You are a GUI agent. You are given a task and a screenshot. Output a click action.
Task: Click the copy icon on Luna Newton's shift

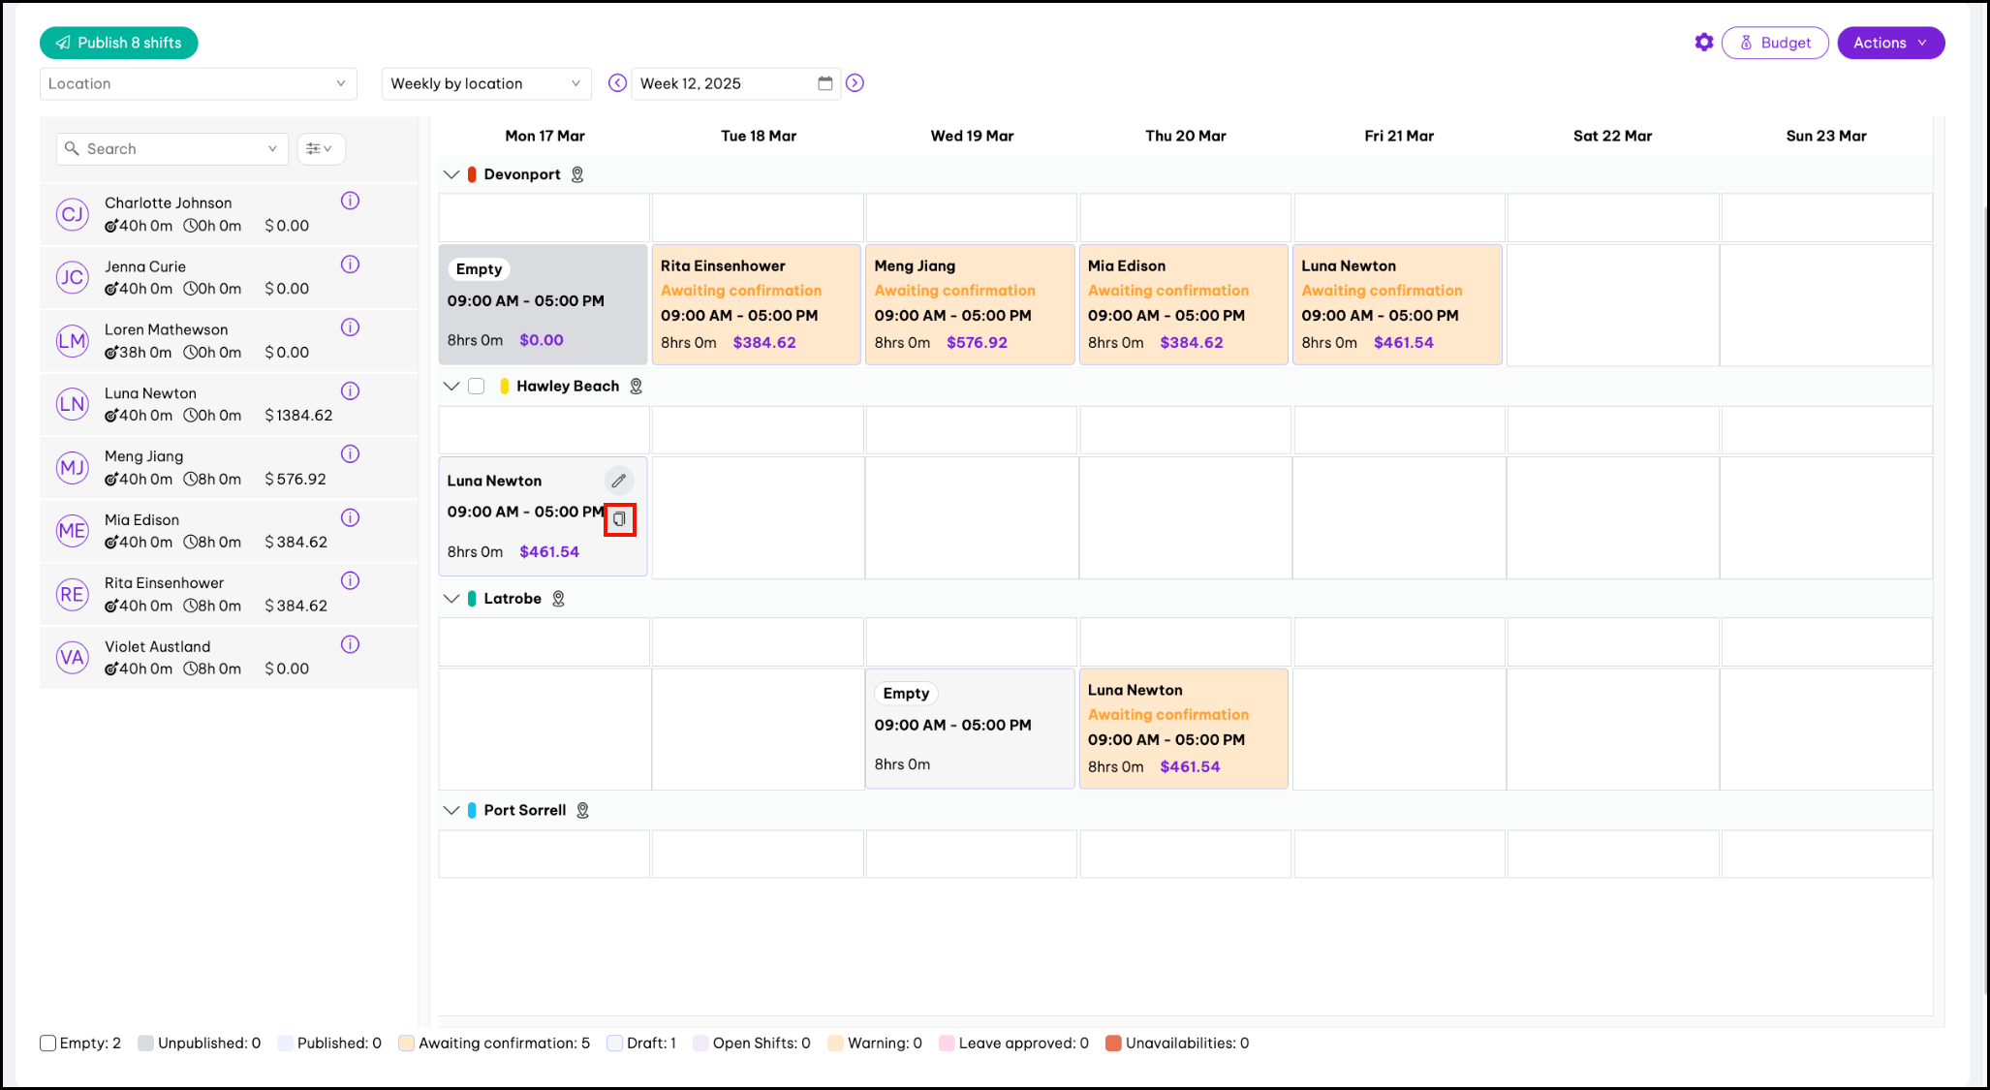[x=619, y=519]
